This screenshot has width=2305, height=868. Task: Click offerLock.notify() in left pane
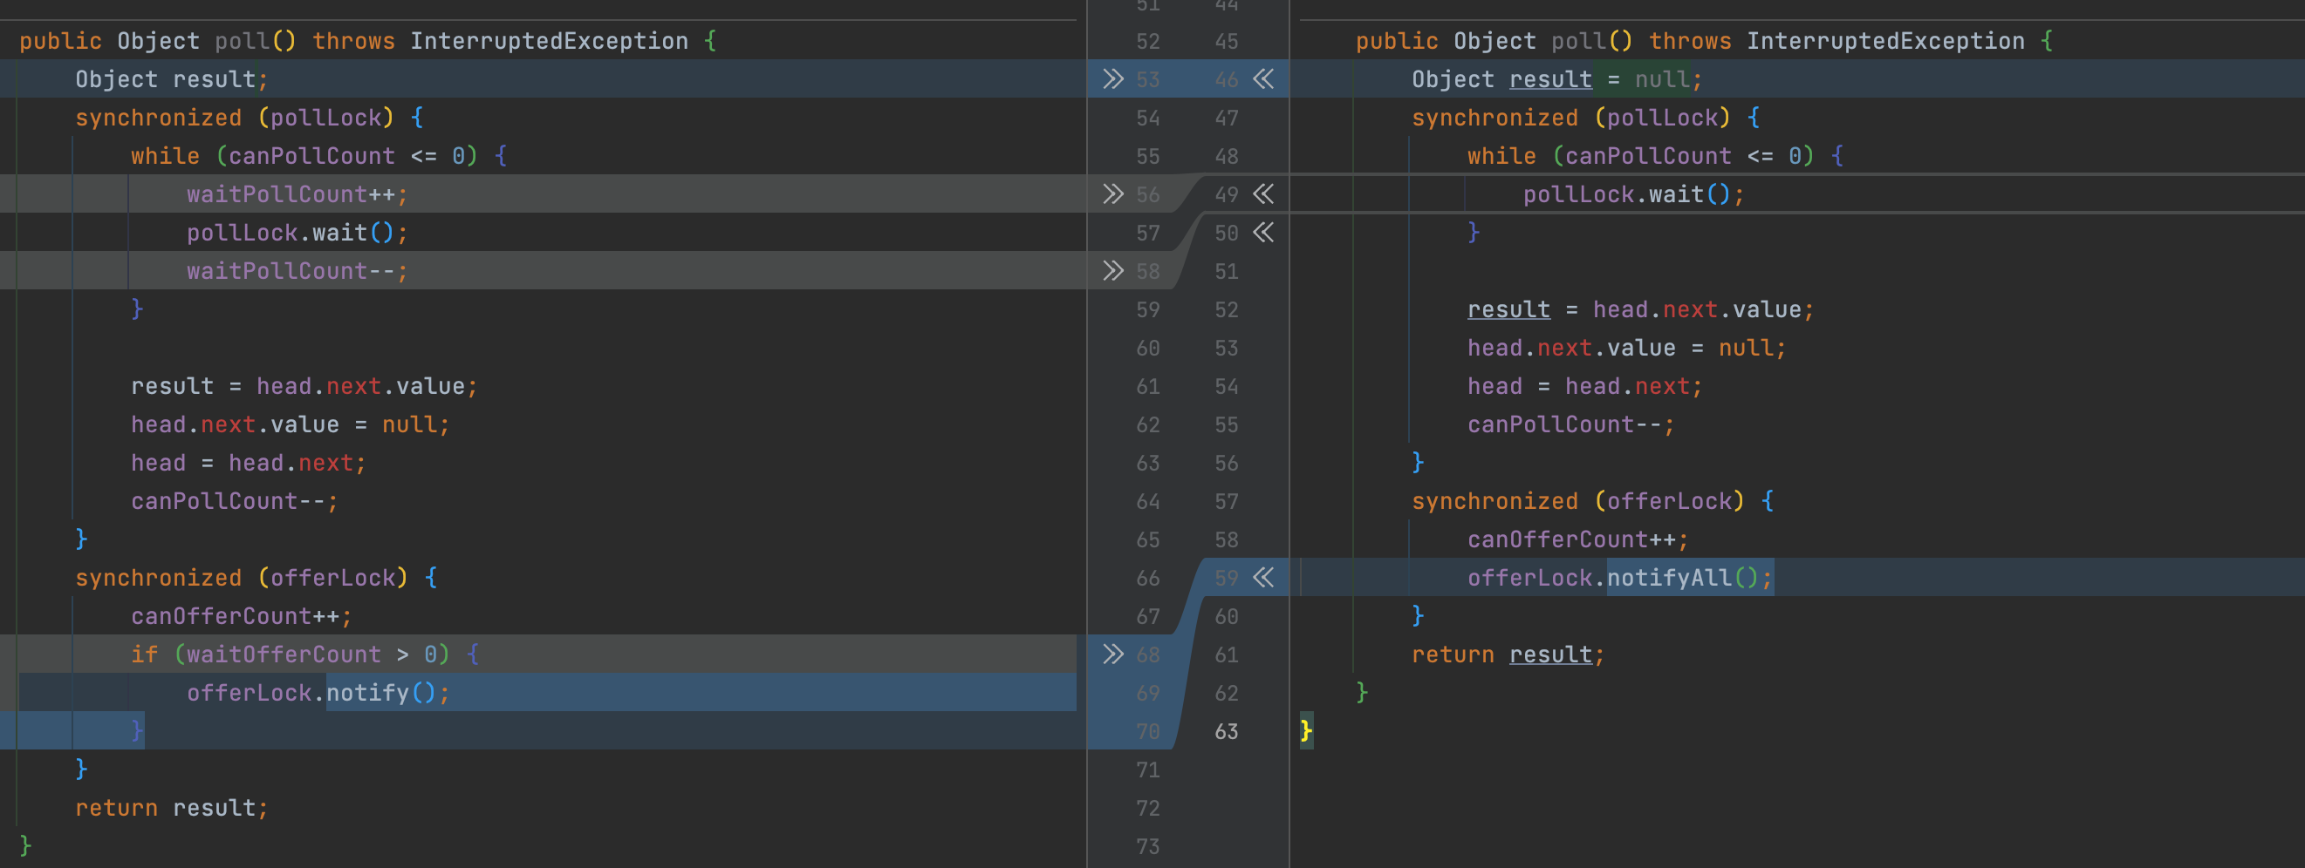[x=318, y=693]
